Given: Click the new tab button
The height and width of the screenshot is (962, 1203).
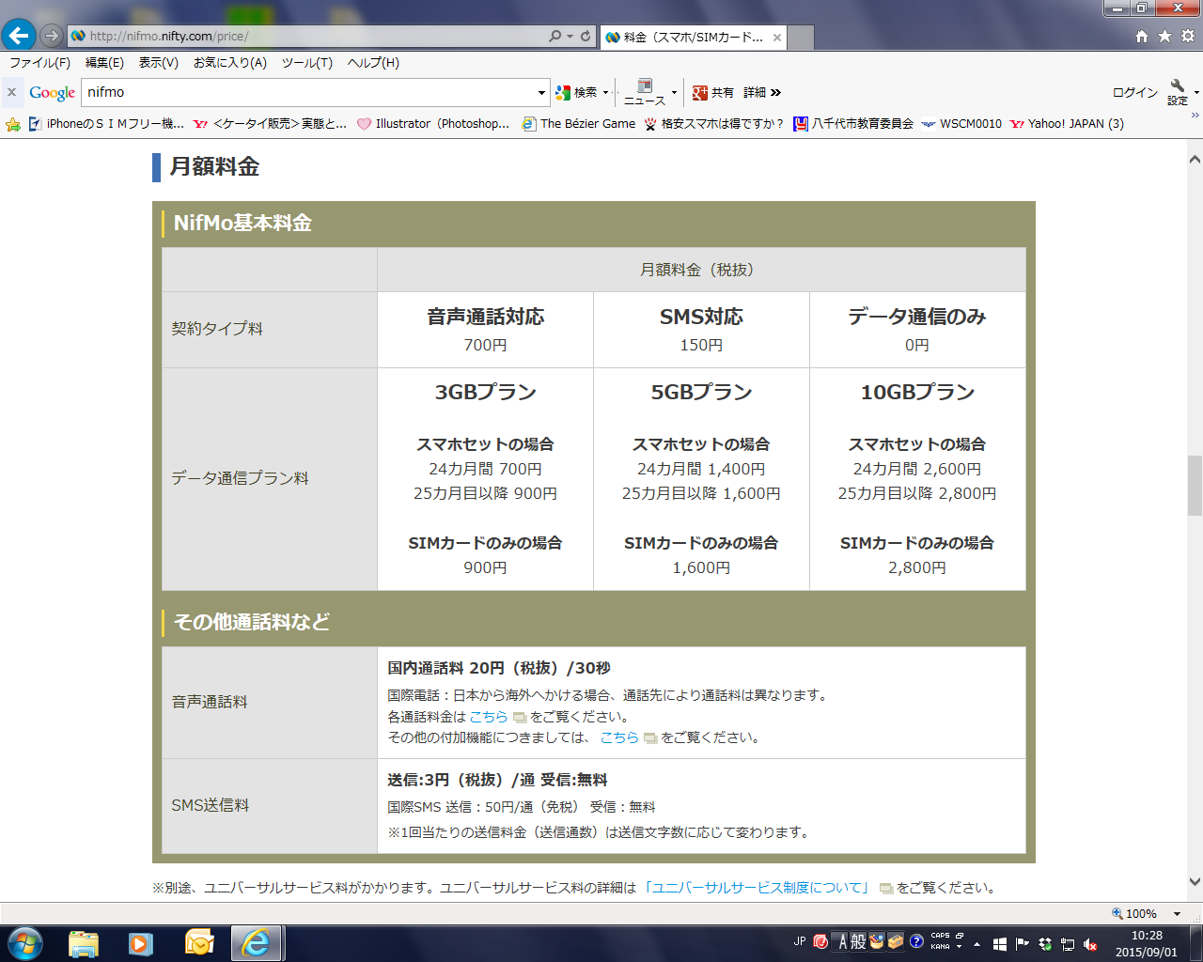Looking at the screenshot, I should pos(800,38).
